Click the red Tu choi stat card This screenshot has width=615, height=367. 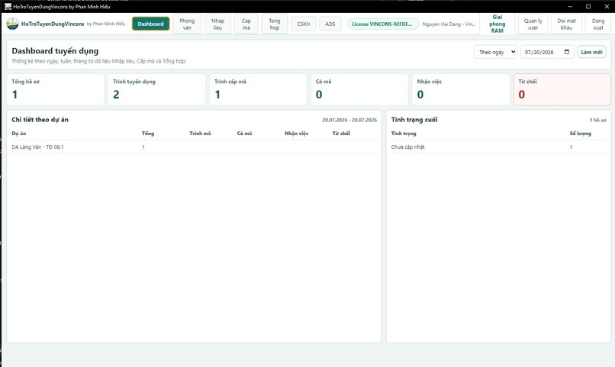(562, 89)
